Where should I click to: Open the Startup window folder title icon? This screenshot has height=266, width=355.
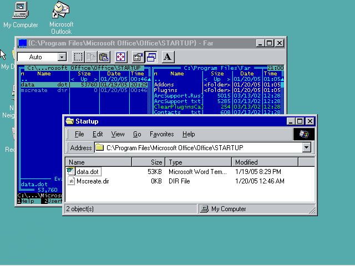[x=70, y=121]
